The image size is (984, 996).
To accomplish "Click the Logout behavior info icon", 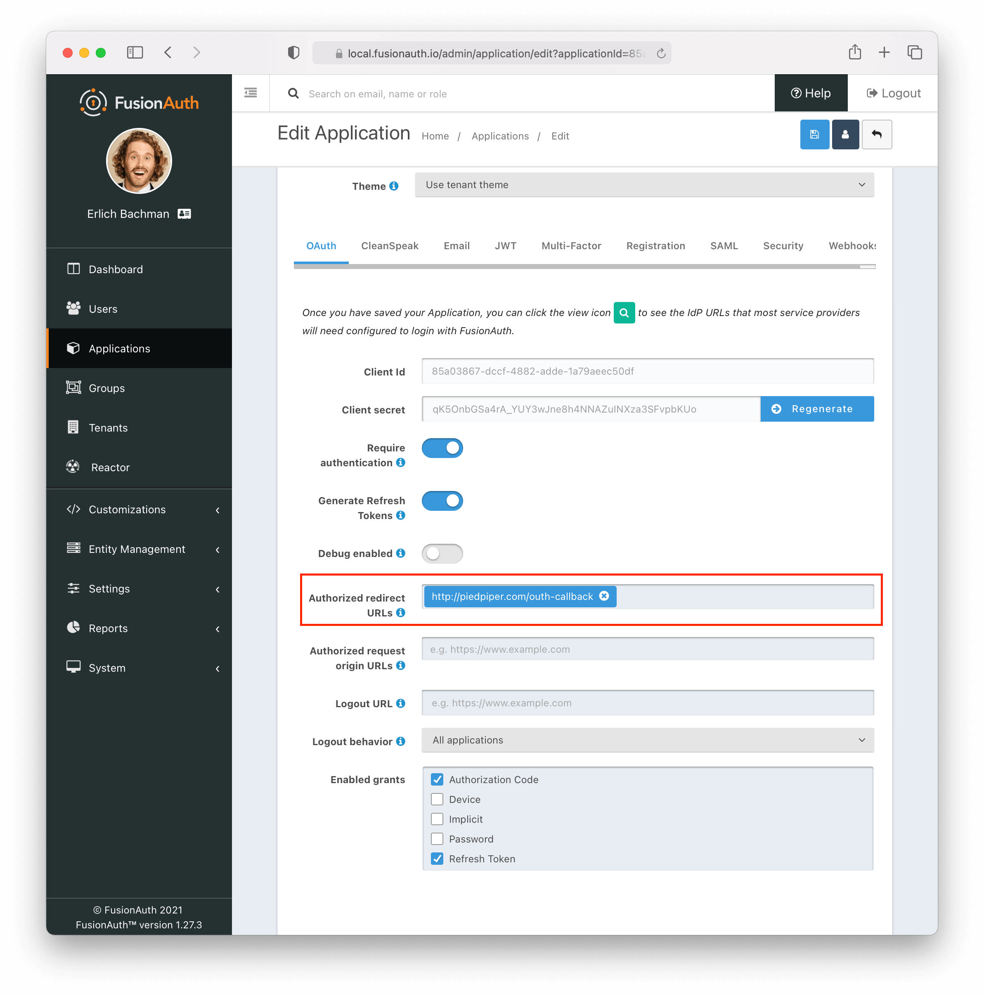I will 400,741.
